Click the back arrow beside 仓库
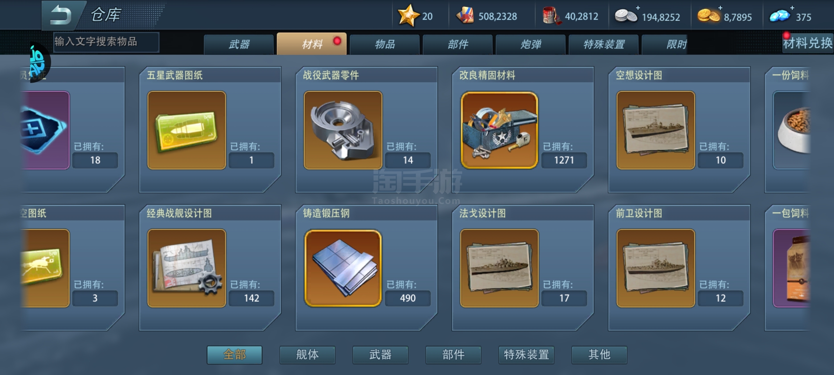Image resolution: width=834 pixels, height=375 pixels. coord(61,15)
